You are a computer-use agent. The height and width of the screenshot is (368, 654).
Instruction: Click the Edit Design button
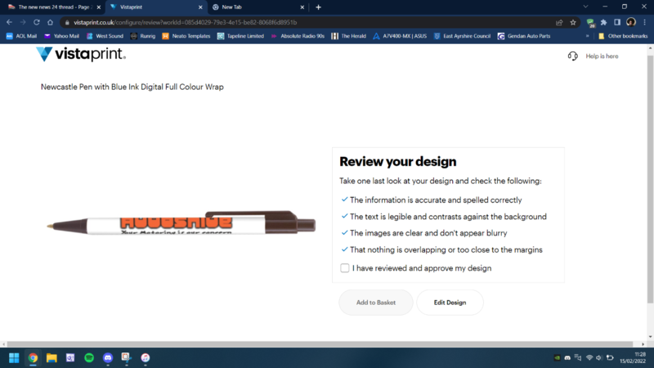[x=450, y=303]
